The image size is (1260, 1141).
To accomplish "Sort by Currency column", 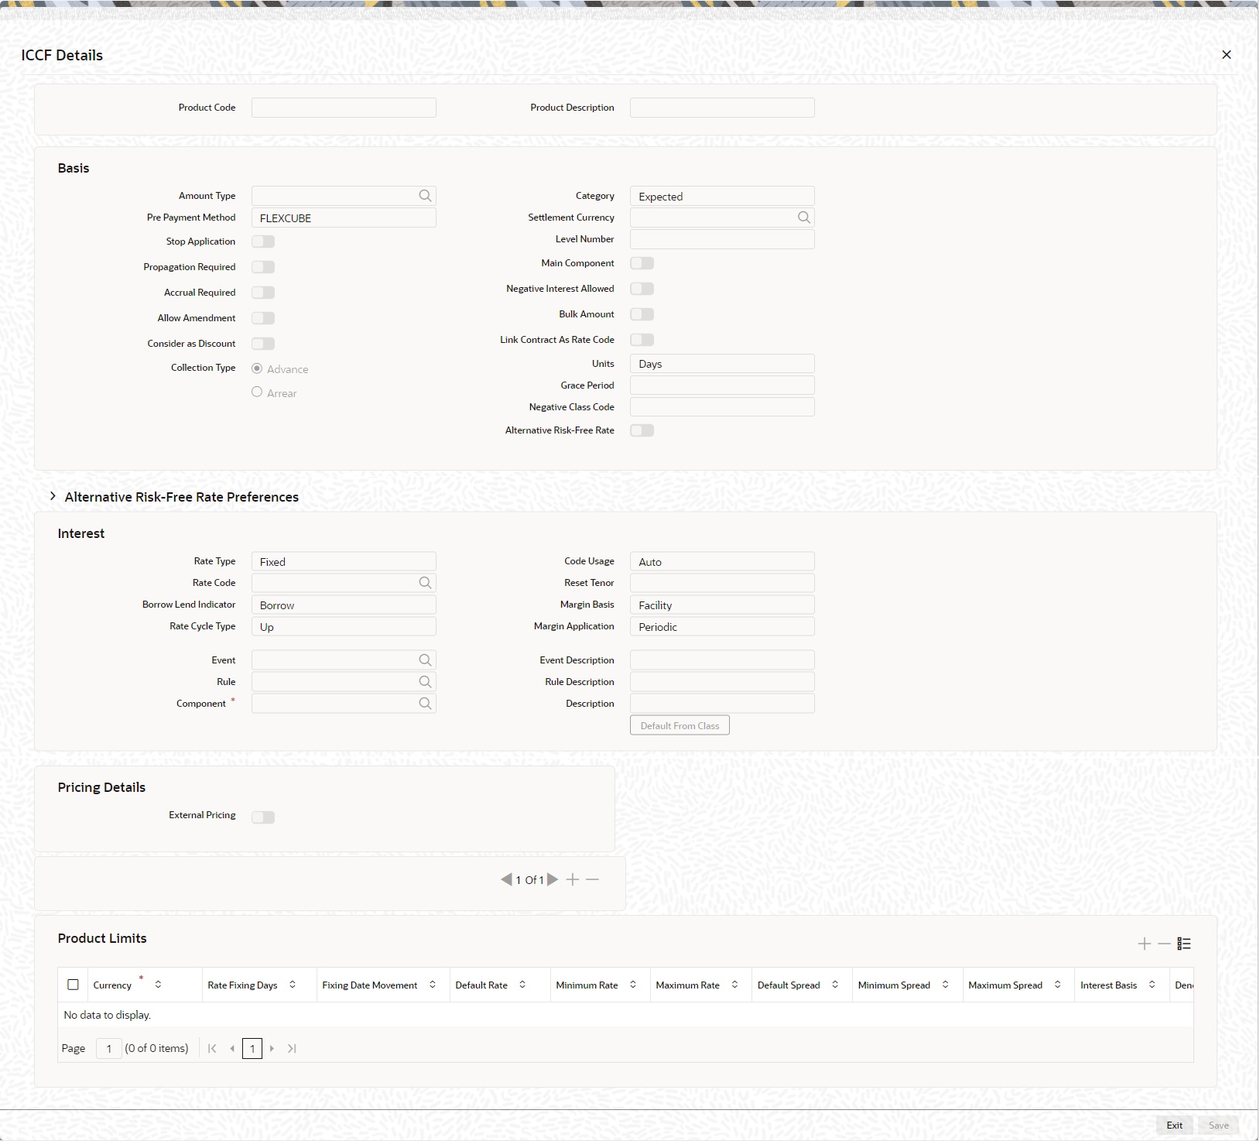I will [x=158, y=985].
